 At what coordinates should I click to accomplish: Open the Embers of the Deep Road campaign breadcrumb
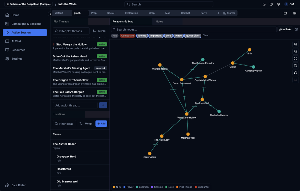[28, 4]
